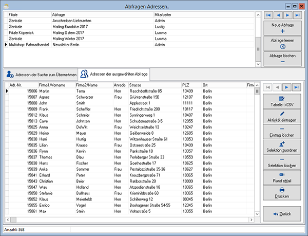Select Schwarzer name cell
Viewport: 308px width, 236px height.
94,97
